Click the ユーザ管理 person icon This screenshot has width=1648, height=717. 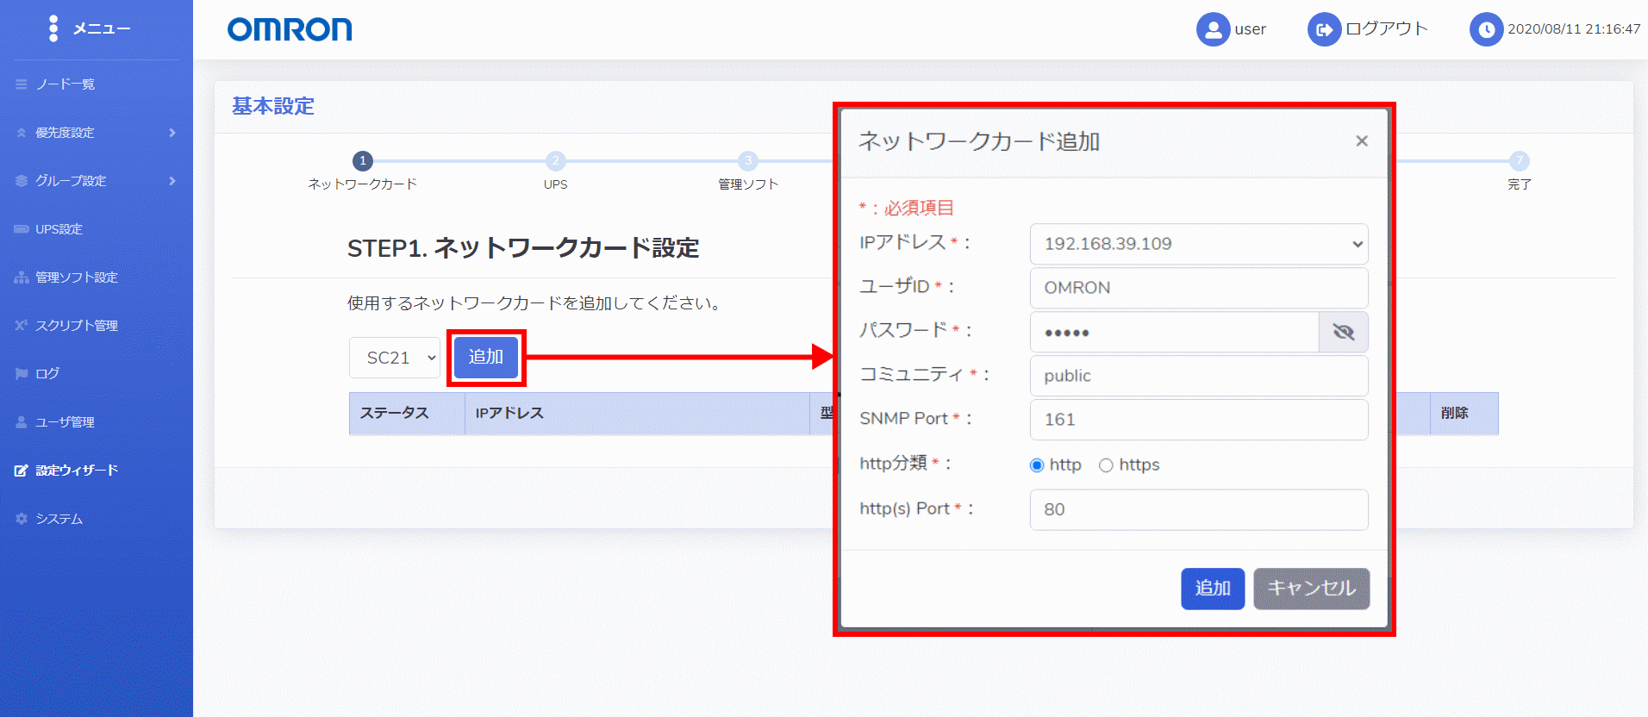pos(22,422)
